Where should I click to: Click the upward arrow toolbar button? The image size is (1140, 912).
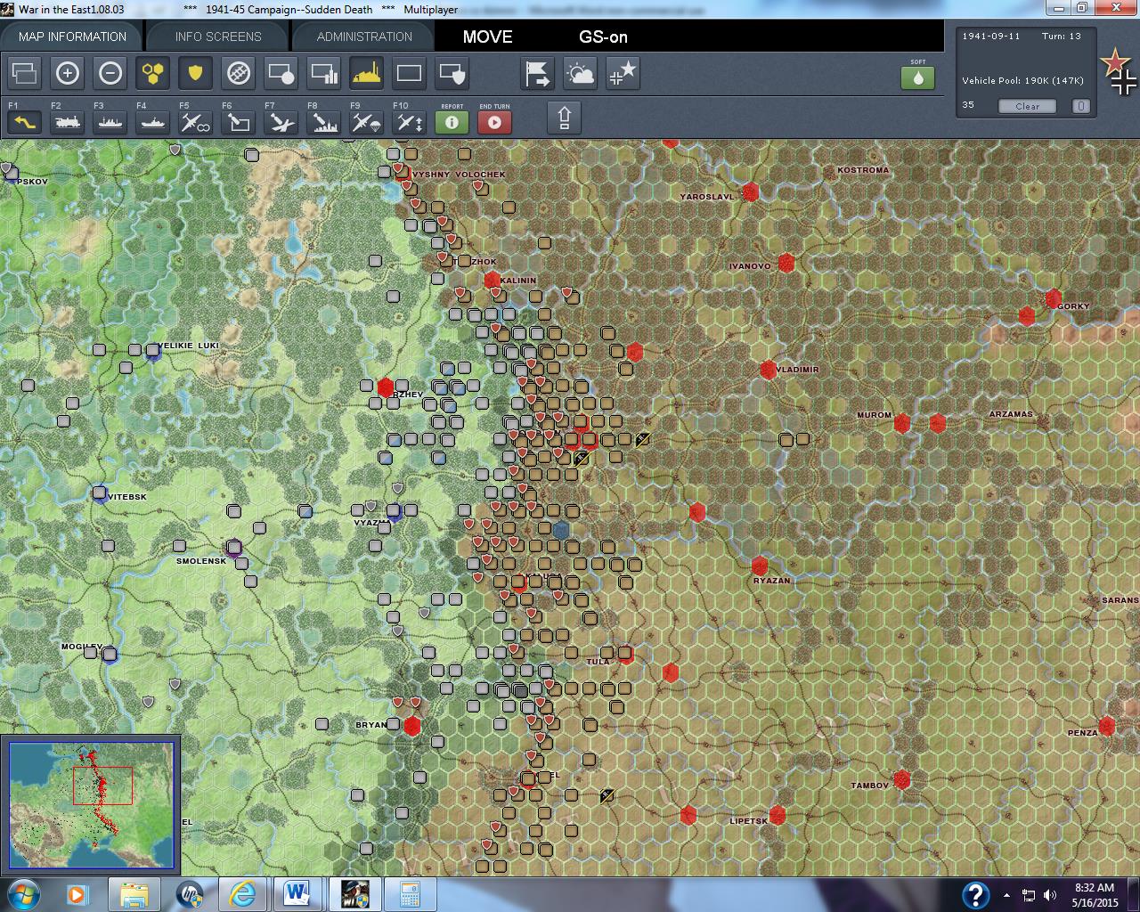(564, 118)
